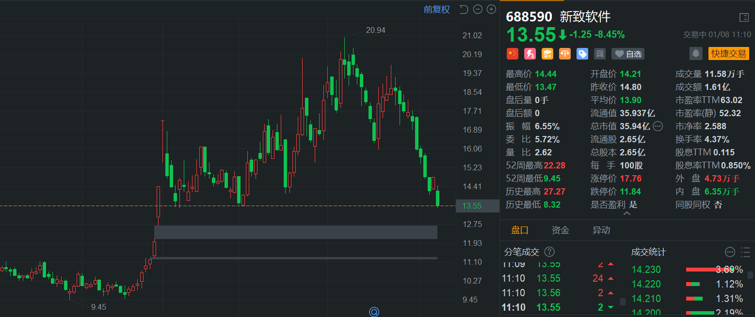
Task: Toggle the side panel layout icon
Action: point(744,17)
